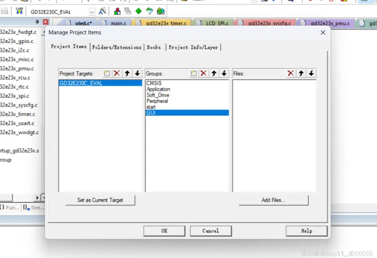Viewport: 377px width, 258px height.
Task: Select the start group
Action: [x=187, y=107]
